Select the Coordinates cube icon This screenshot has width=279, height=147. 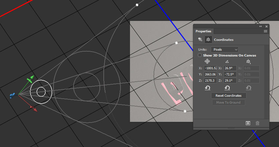[208, 40]
